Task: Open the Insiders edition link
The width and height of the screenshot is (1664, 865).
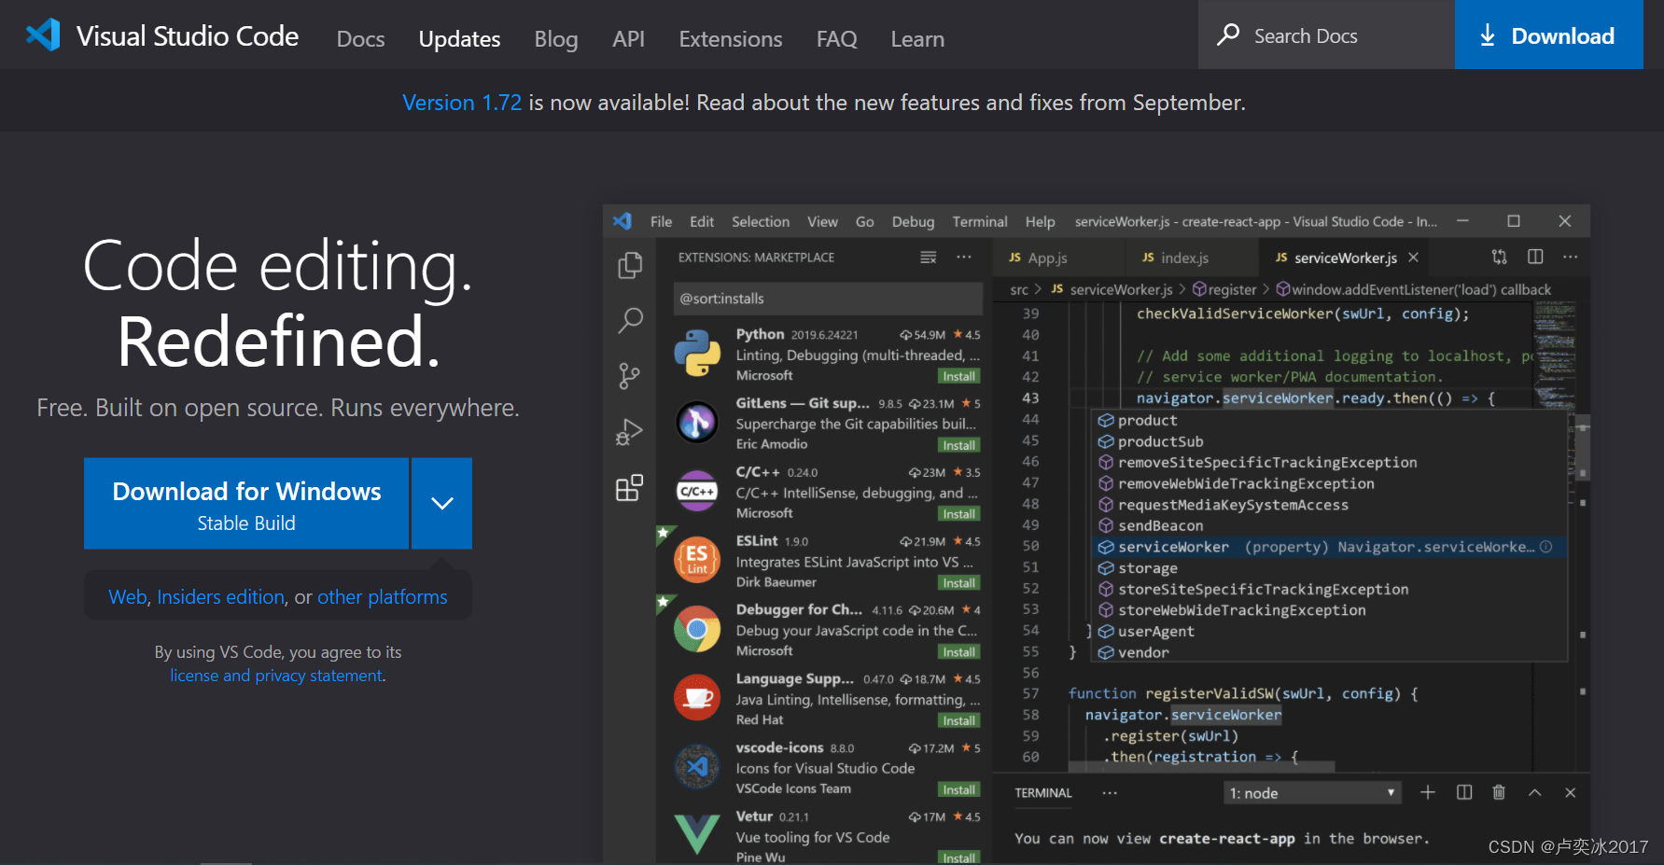Action: point(220,597)
